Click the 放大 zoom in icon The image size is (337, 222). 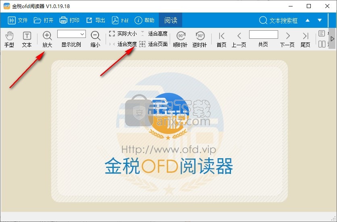tap(47, 36)
